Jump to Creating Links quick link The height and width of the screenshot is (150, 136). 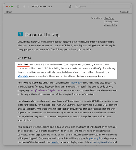coord(111,22)
